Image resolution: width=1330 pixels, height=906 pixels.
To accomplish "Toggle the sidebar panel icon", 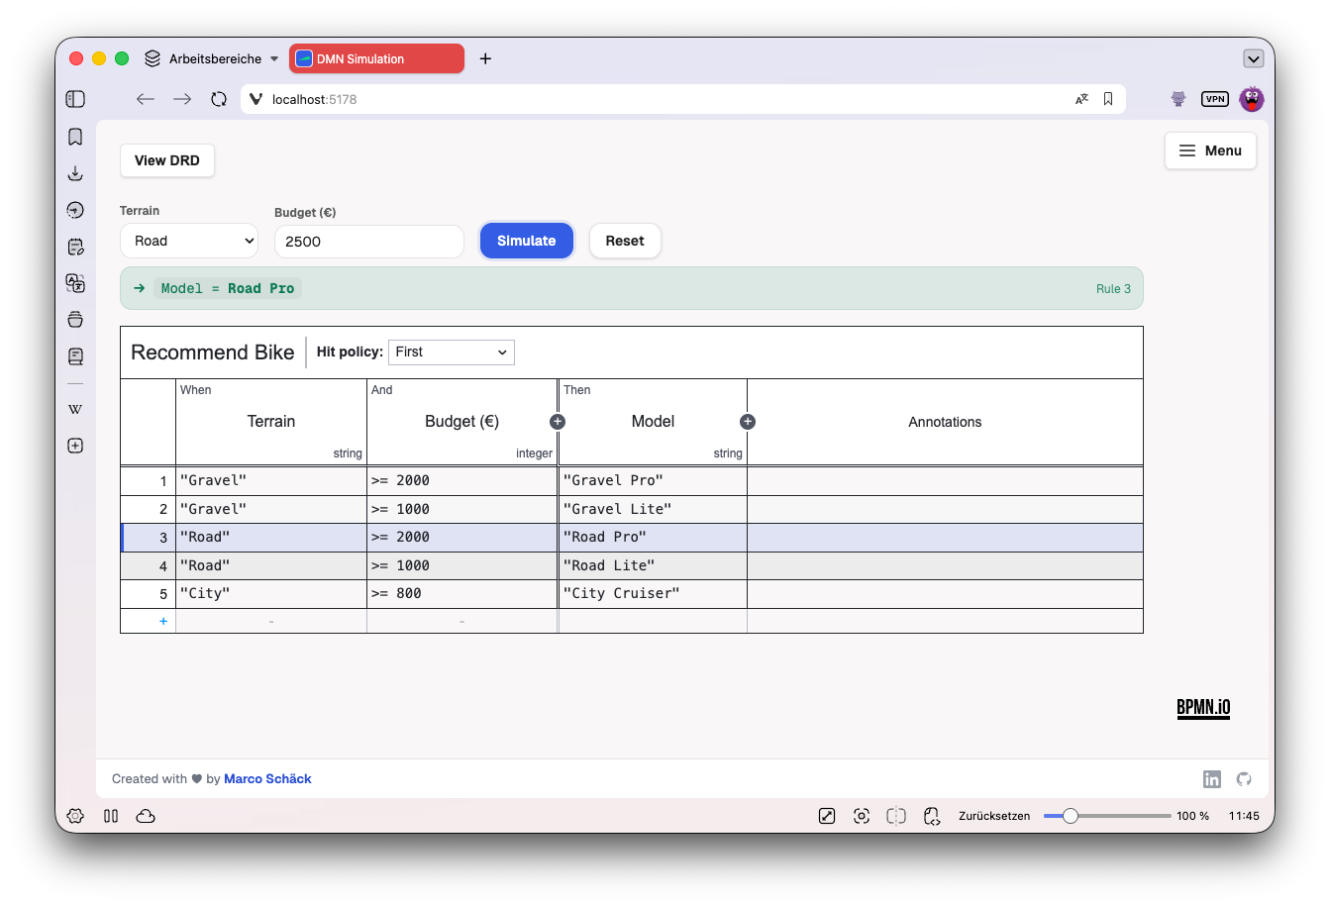I will tap(75, 99).
